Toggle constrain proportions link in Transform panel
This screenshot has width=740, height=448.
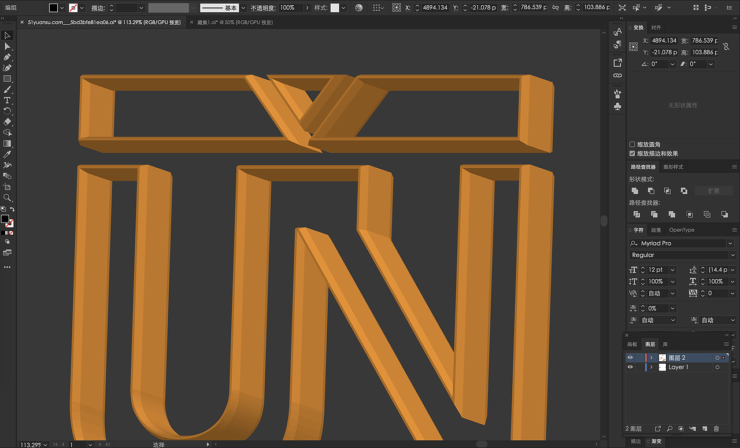[726, 46]
